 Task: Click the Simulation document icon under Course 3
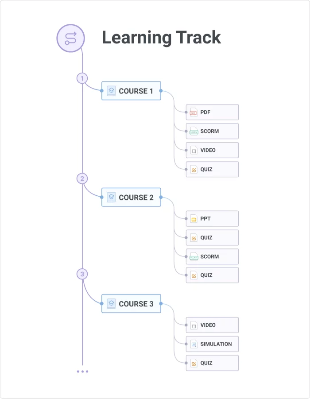194,344
